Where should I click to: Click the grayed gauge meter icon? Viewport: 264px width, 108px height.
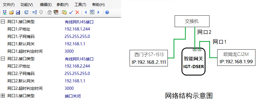click(49, 12)
